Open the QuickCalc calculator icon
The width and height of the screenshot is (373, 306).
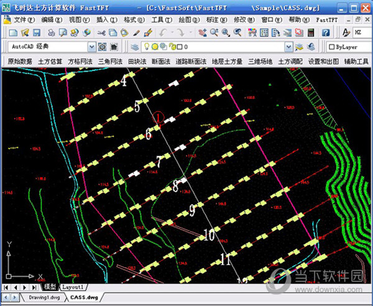coord(311,32)
